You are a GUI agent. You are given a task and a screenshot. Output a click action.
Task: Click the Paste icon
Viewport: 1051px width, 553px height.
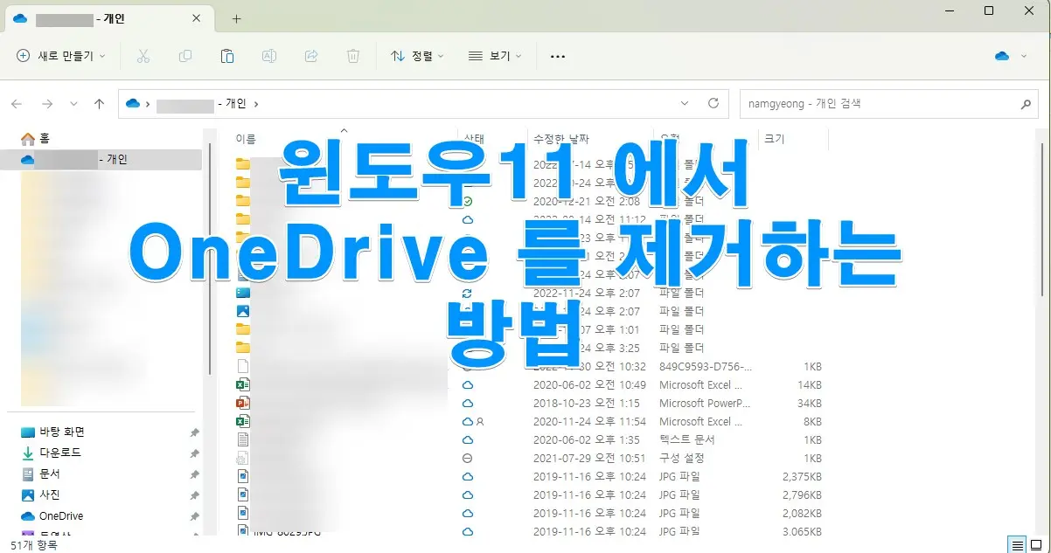click(x=226, y=56)
